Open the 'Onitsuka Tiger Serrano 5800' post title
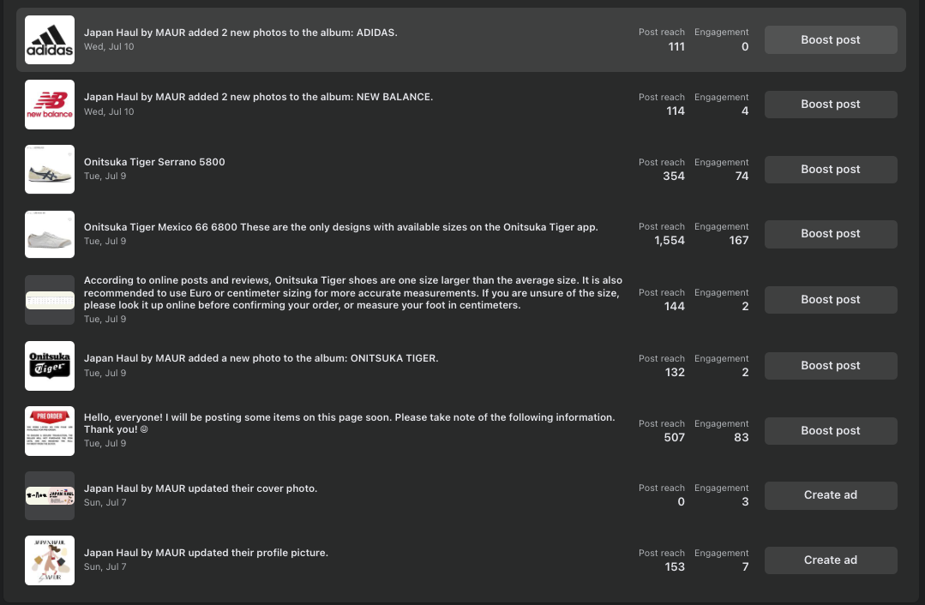925x605 pixels. 154,162
